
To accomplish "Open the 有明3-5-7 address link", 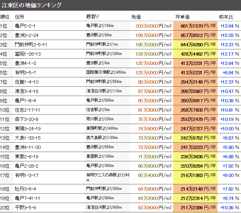I will tap(25, 73).
